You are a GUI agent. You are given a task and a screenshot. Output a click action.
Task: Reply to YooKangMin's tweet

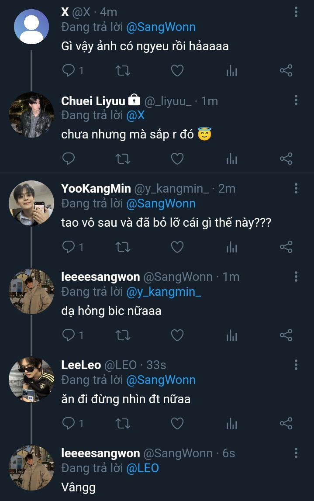click(69, 247)
